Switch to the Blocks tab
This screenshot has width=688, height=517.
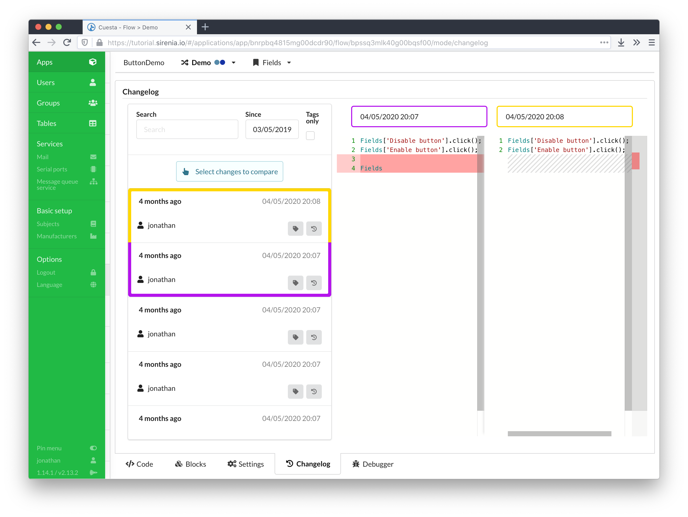190,464
